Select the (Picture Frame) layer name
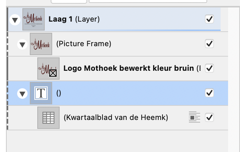This screenshot has height=152, width=240. [83, 44]
